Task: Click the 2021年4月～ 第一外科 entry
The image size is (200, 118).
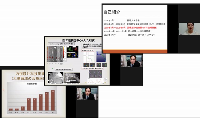Action: [x=129, y=35]
